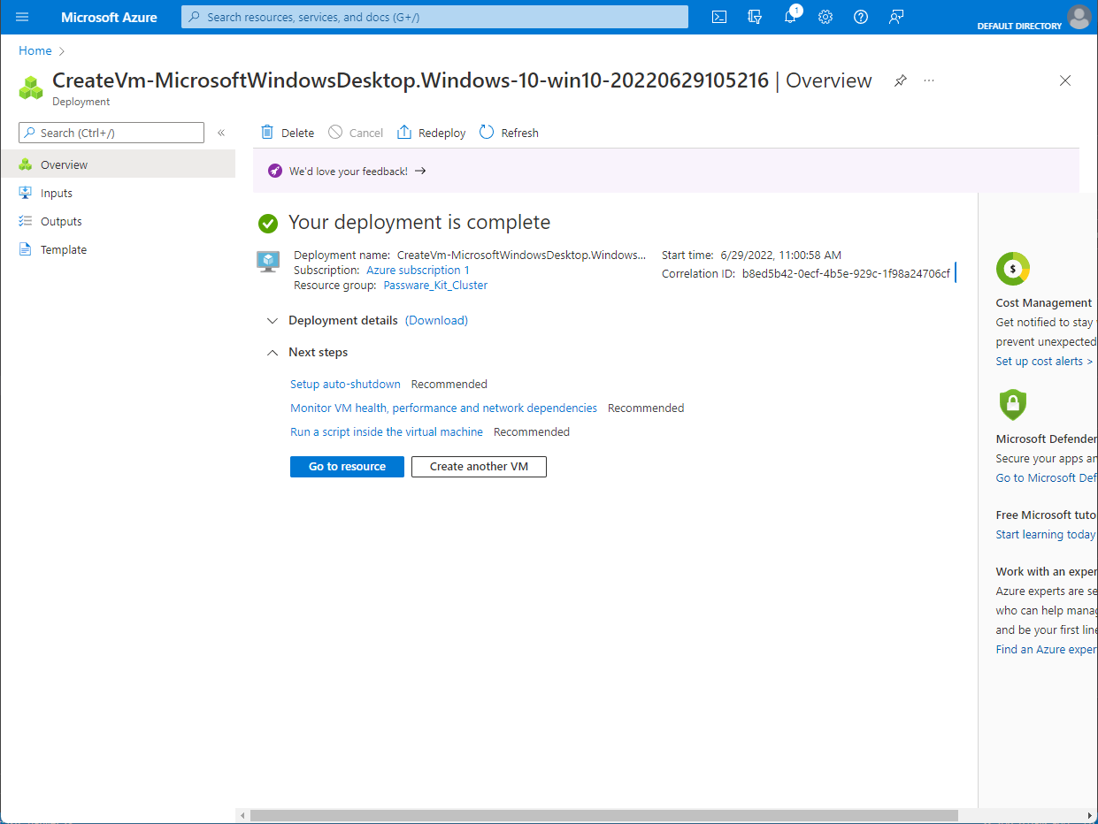
Task: Close the deployment overview blade
Action: click(1065, 80)
